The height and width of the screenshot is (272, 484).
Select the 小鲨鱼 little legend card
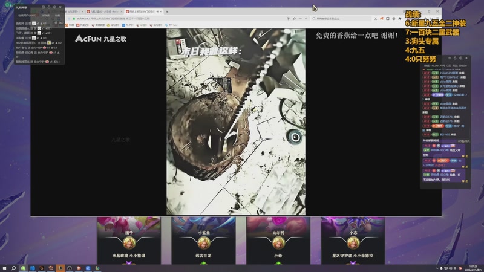pyautogui.click(x=203, y=240)
